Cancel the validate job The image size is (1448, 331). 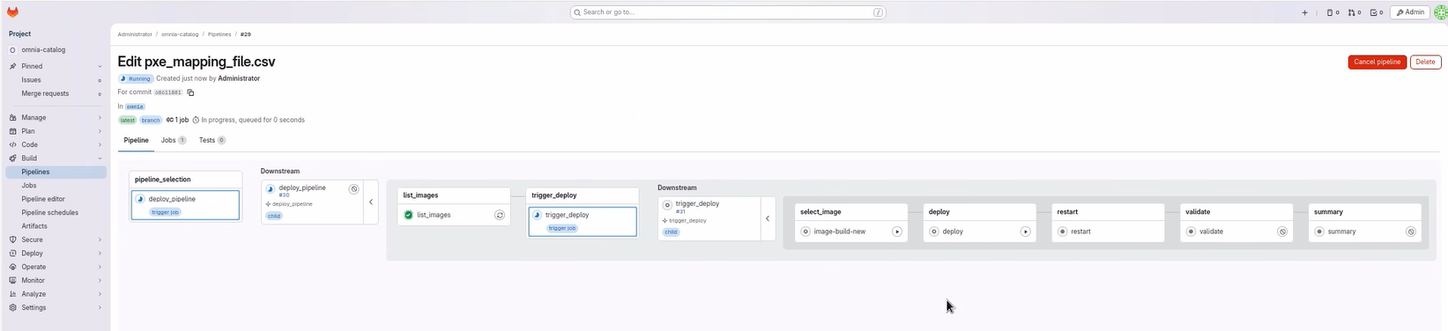1282,232
